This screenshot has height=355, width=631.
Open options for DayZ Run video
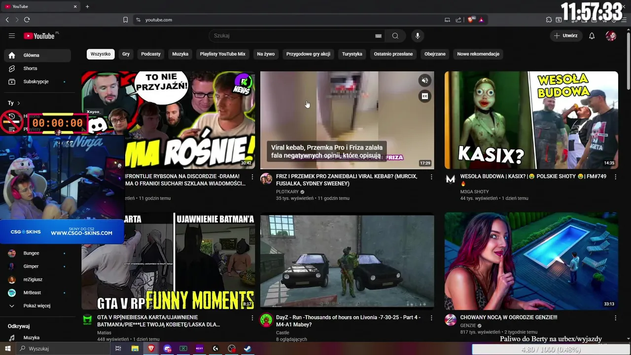pyautogui.click(x=431, y=318)
